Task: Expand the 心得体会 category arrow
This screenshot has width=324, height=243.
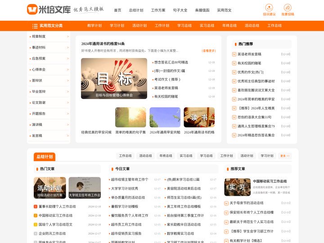Action: click(x=68, y=70)
